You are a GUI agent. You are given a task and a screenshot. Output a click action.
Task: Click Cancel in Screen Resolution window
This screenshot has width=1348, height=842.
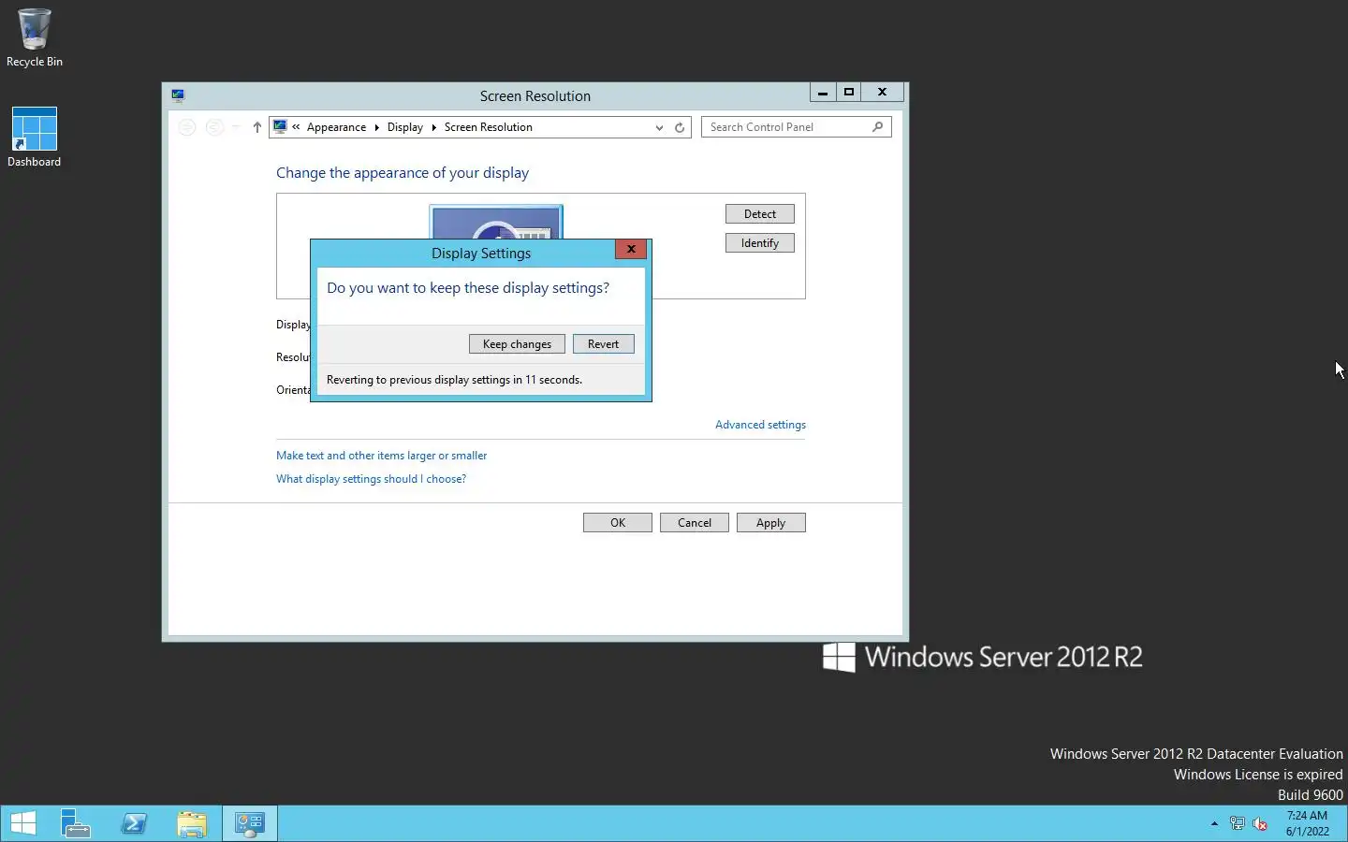click(x=695, y=523)
